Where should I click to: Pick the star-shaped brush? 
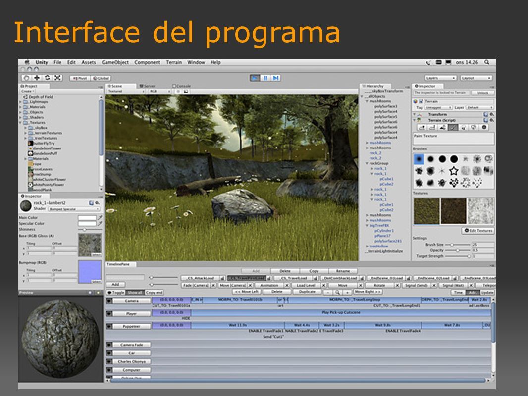(454, 171)
